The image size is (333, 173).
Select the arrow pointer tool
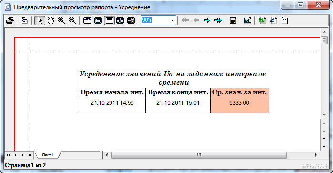point(40,20)
